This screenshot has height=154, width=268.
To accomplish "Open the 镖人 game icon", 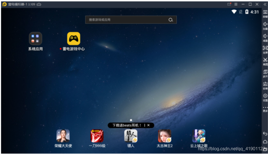I will [131, 136].
